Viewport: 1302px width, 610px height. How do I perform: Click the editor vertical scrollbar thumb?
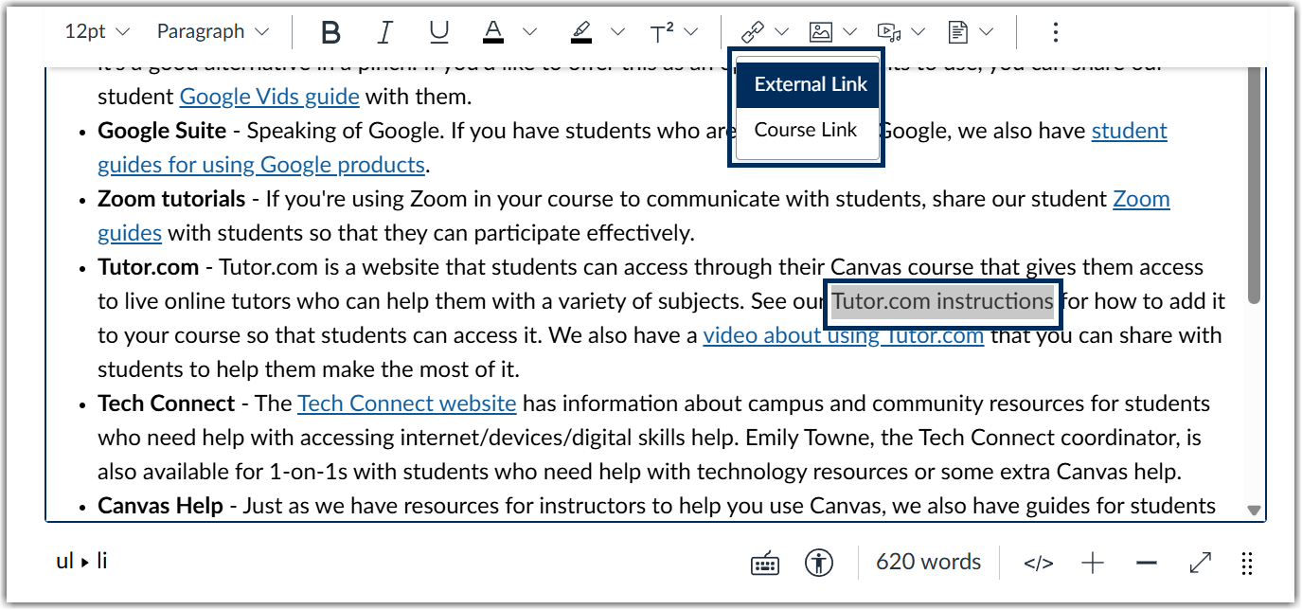pyautogui.click(x=1255, y=186)
